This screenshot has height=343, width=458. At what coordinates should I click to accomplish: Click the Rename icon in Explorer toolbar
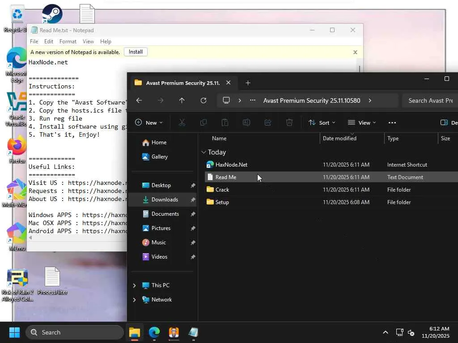pos(246,122)
